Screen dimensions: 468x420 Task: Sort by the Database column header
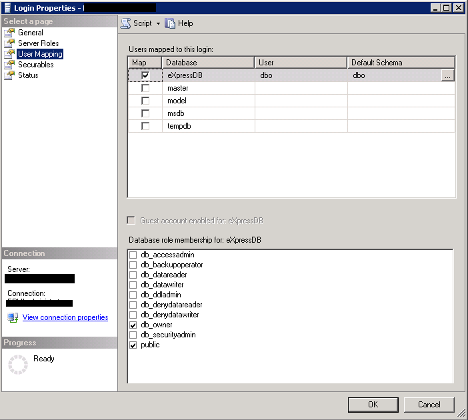(x=208, y=63)
